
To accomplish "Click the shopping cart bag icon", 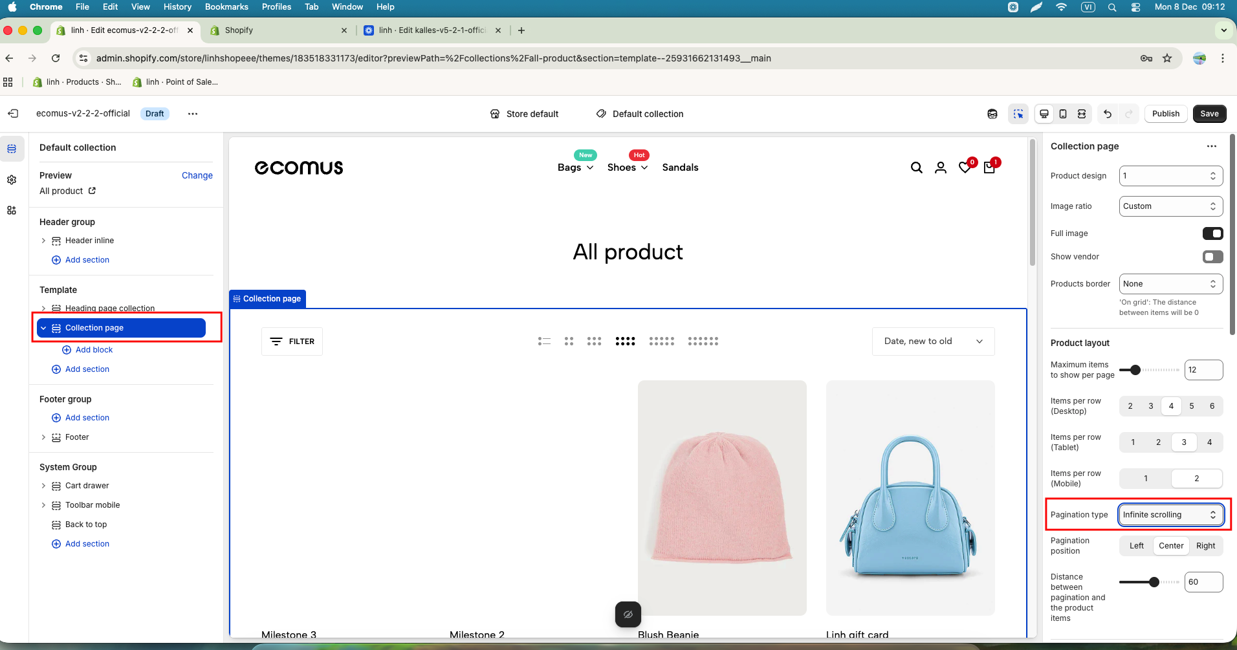I will (x=989, y=168).
